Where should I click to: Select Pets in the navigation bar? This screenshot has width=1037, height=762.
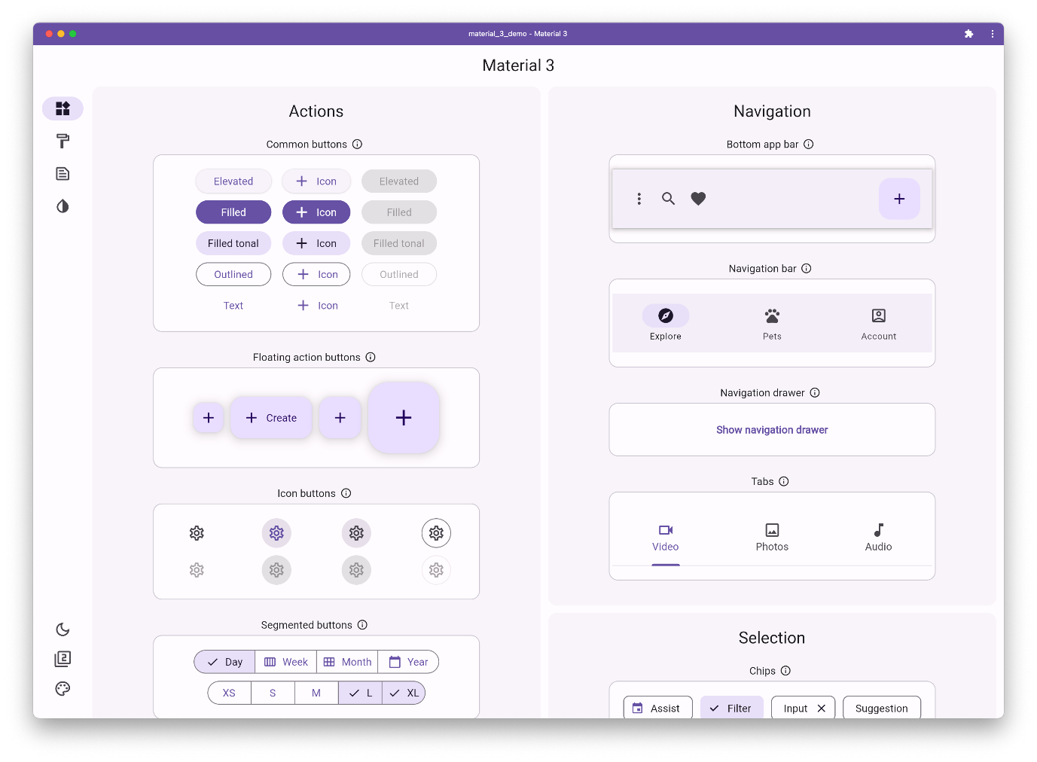click(772, 324)
